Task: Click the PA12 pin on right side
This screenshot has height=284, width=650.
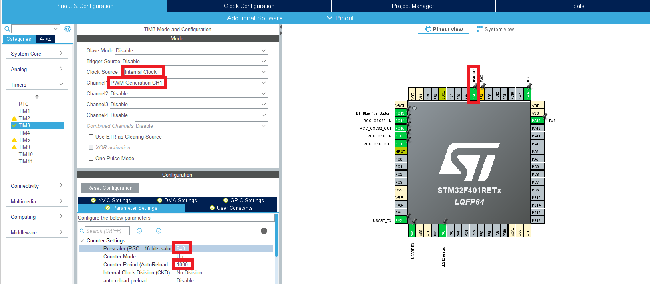Action: (x=537, y=128)
